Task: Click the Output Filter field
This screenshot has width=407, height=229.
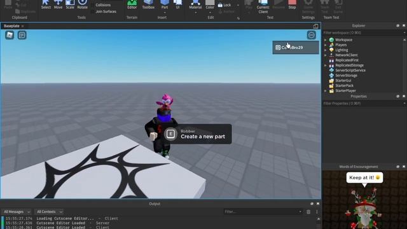Action: [x=263, y=212]
